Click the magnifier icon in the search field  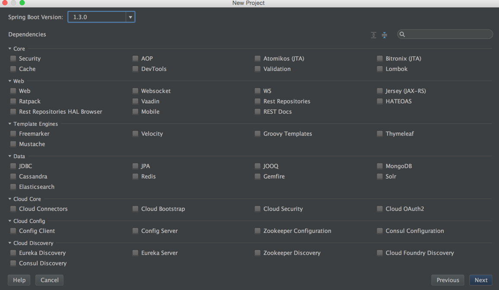(402, 34)
